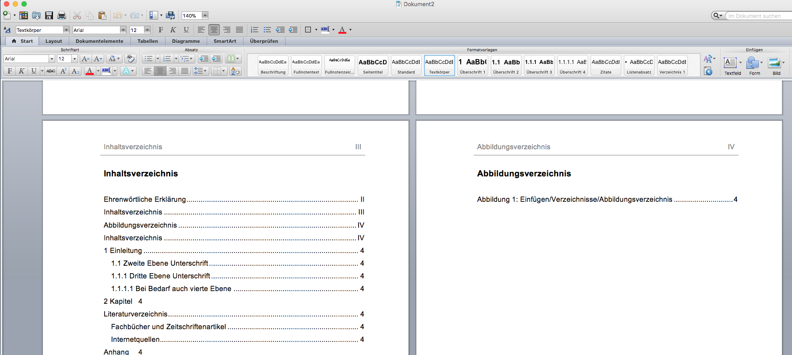This screenshot has height=355, width=792.
Task: Switch to the SmartArt tab
Action: tap(225, 41)
